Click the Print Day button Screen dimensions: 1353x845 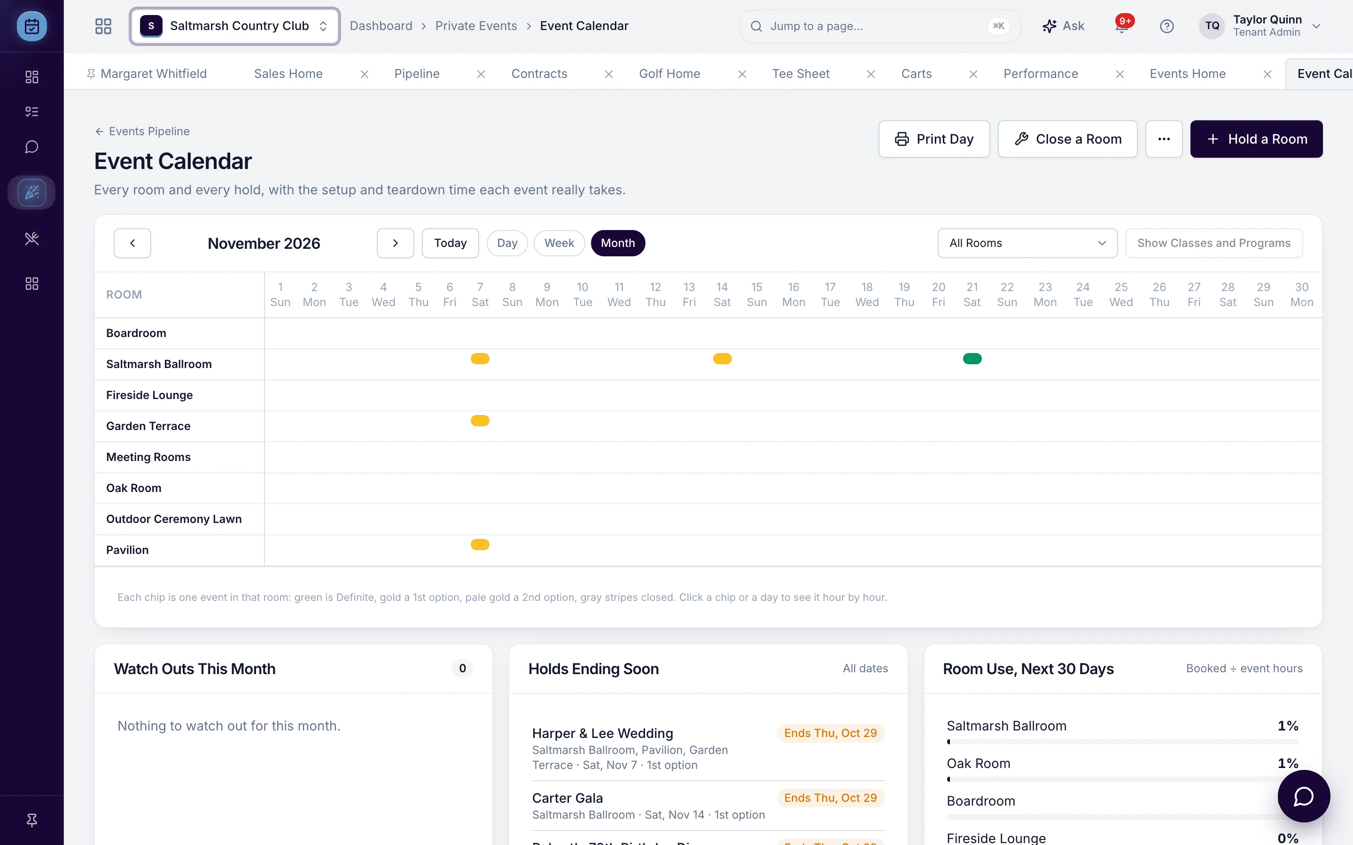(933, 139)
